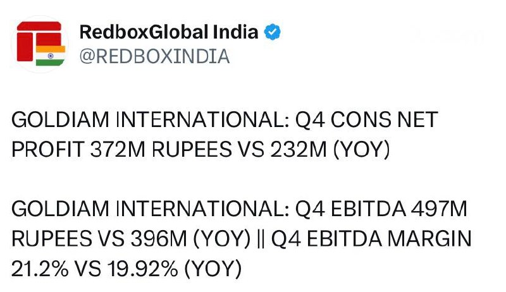Screen dimensions: 506x292
Task: Click the word PROFIT in the first paragraph
Action: [48, 150]
